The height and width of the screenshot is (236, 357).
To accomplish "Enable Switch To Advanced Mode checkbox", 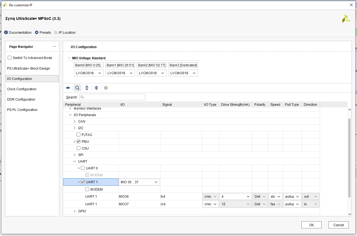I will [x=10, y=58].
